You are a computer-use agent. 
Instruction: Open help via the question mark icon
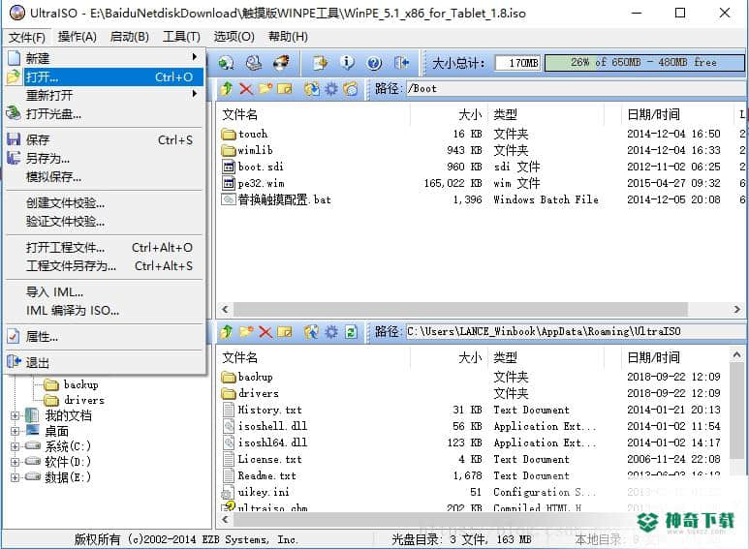pos(374,63)
